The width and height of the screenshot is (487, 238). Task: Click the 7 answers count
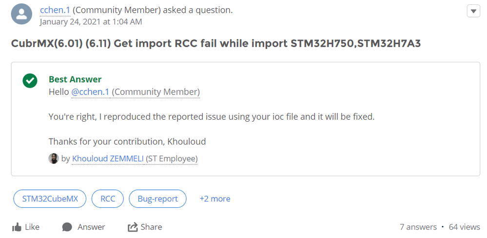pyautogui.click(x=418, y=227)
